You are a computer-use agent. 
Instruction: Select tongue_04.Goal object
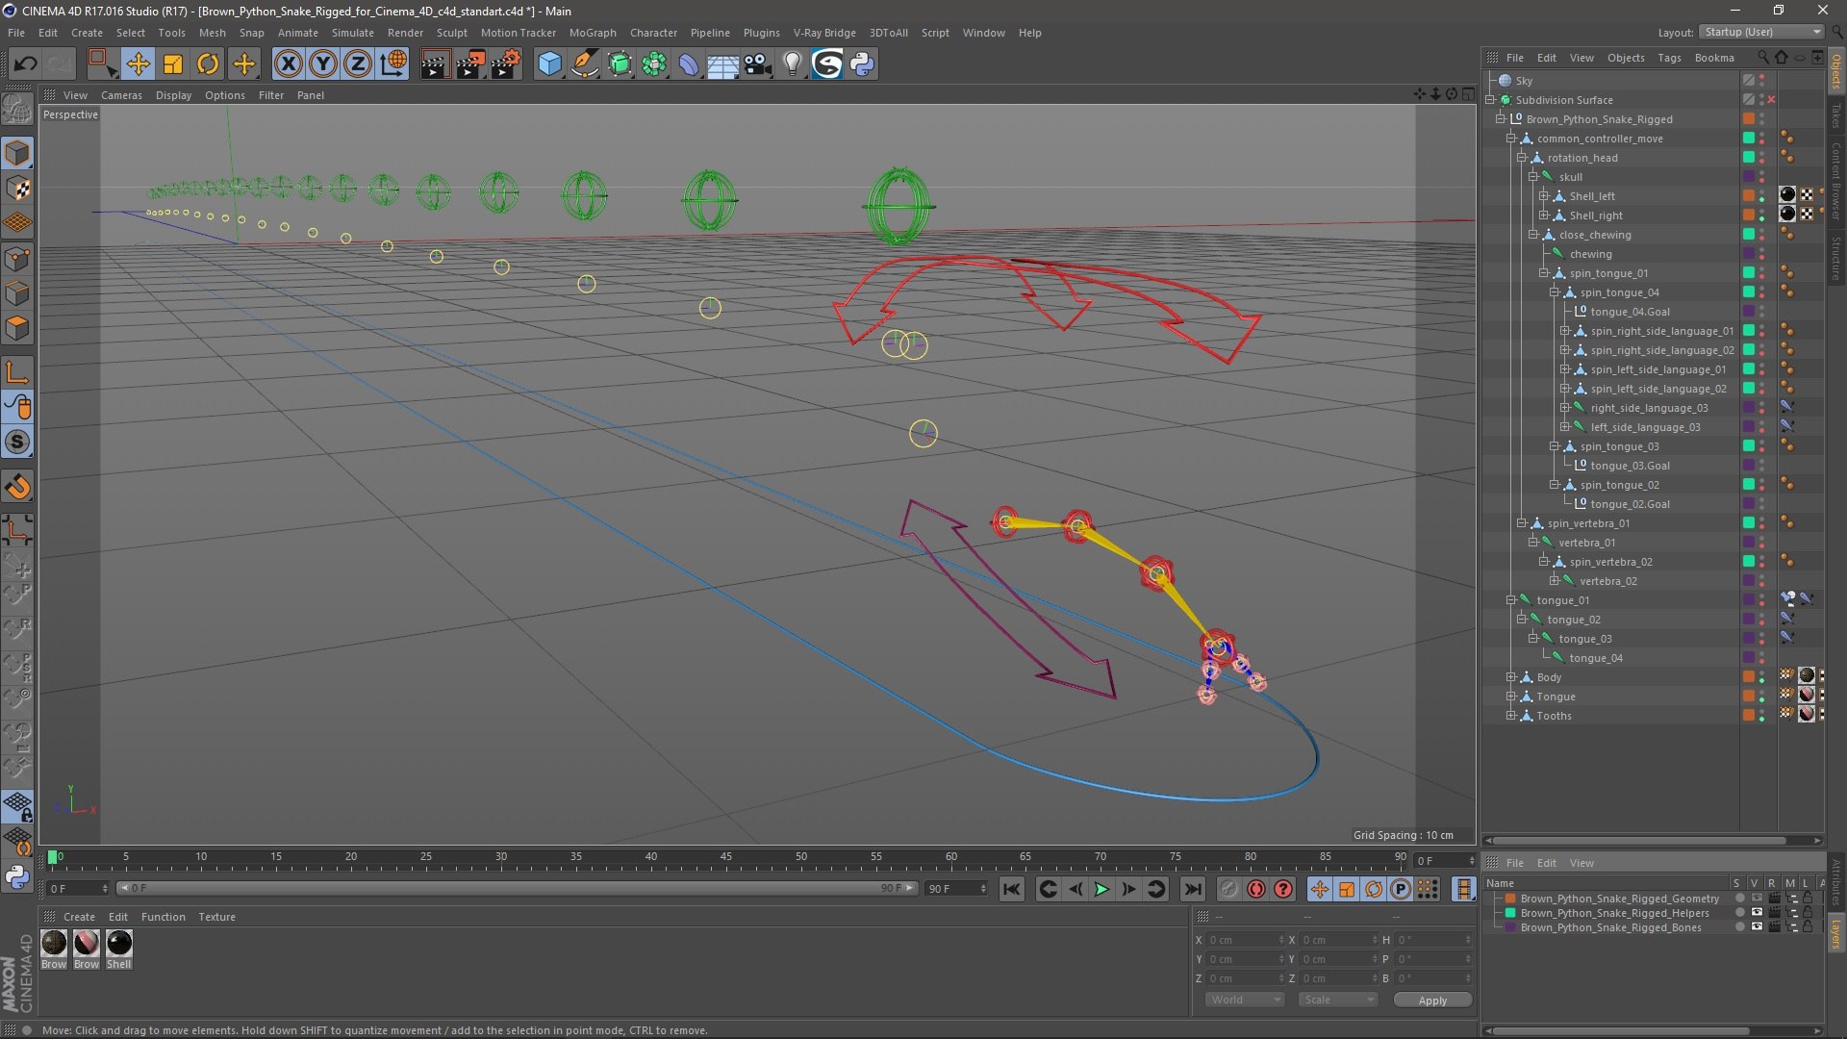click(1630, 312)
